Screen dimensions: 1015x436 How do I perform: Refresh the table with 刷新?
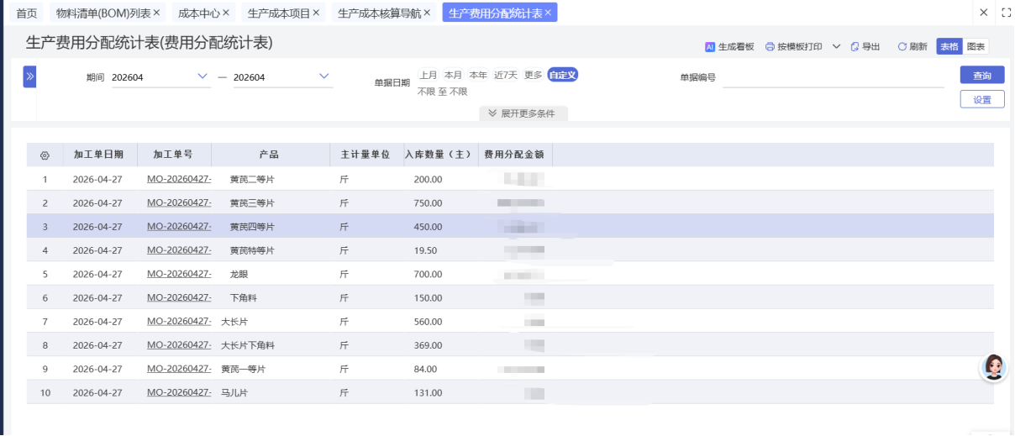coord(912,47)
